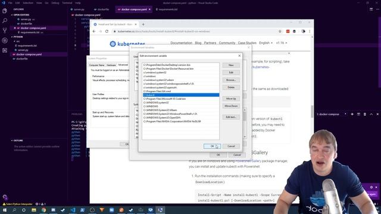
Task: Open the Debug menu in VS Code
Action: [55, 3]
